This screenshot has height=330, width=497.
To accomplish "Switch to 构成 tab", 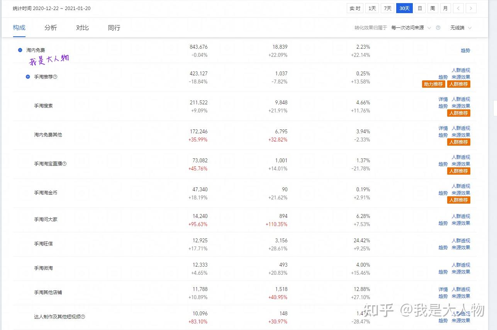I will [19, 27].
